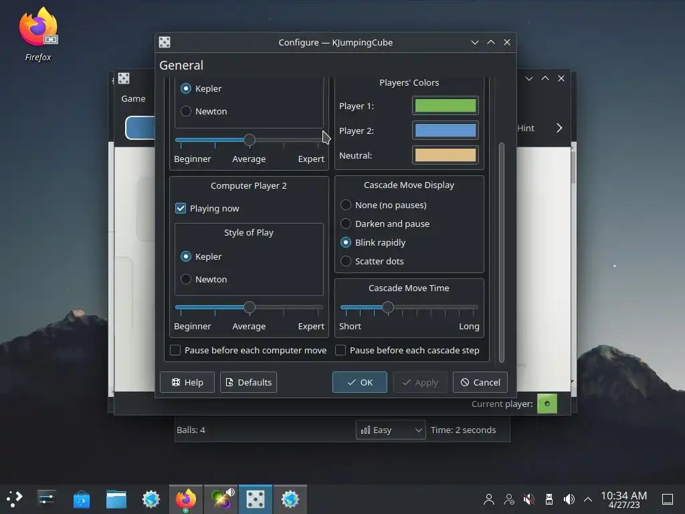Open the volume control in the system tray
This screenshot has width=685, height=514.
tap(569, 499)
